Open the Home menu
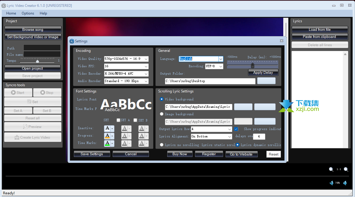355x197 pixels. (x=11, y=13)
